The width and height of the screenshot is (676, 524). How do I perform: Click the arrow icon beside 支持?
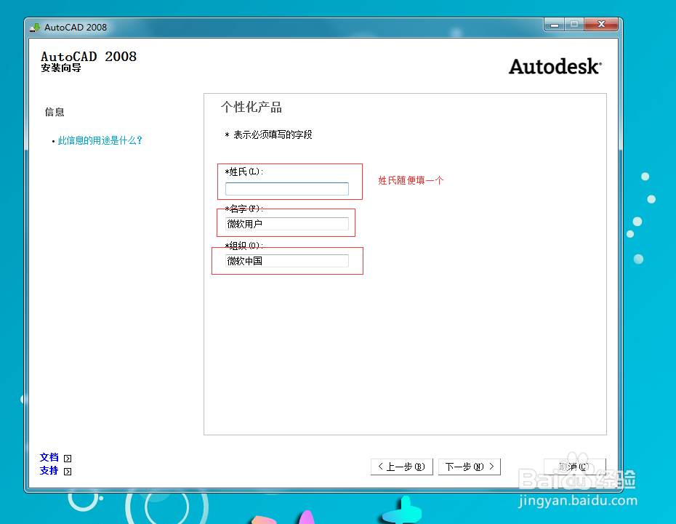point(68,472)
